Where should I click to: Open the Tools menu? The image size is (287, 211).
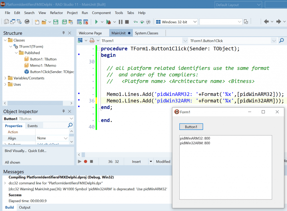[119, 13]
